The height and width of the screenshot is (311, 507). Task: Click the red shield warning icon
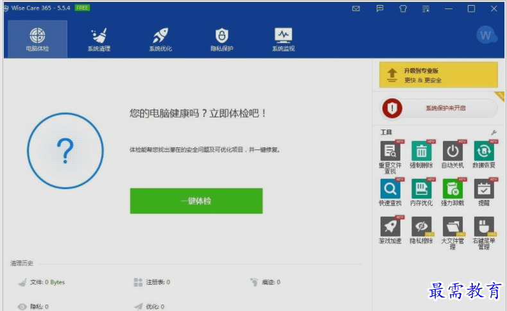tap(392, 108)
